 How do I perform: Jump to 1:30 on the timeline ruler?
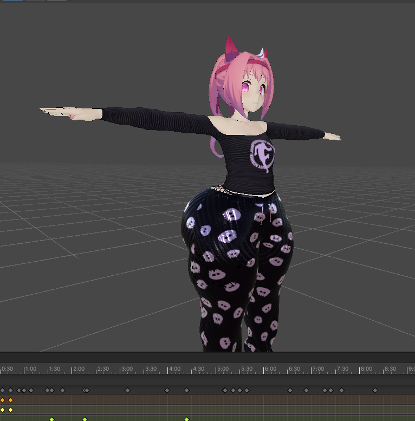point(55,368)
